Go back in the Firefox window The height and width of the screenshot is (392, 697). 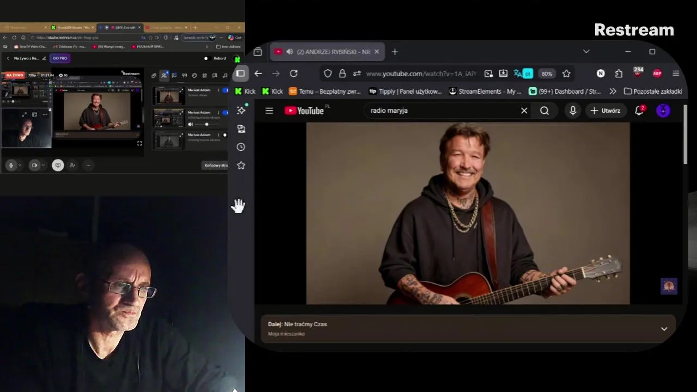point(258,73)
